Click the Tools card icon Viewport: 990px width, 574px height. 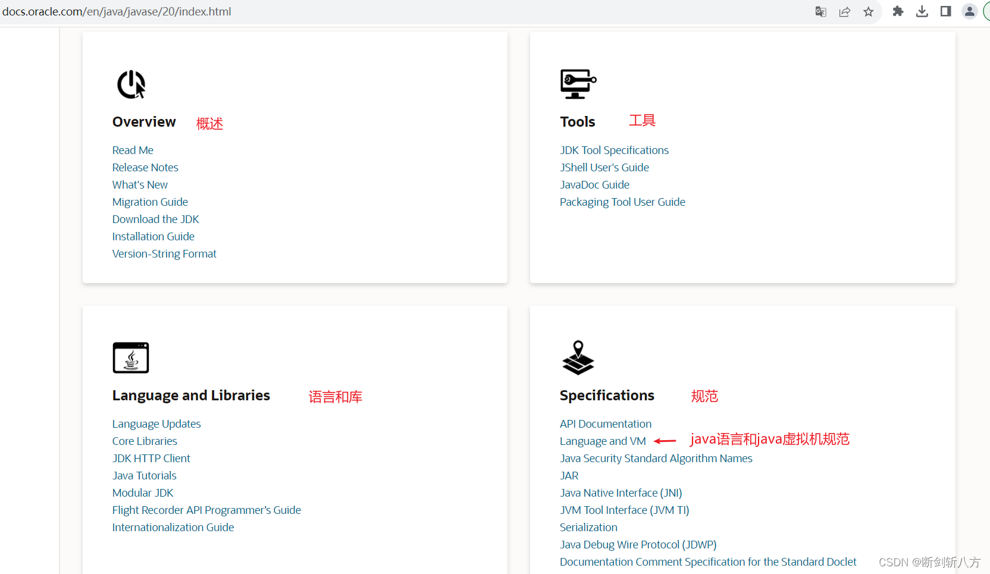click(x=578, y=84)
